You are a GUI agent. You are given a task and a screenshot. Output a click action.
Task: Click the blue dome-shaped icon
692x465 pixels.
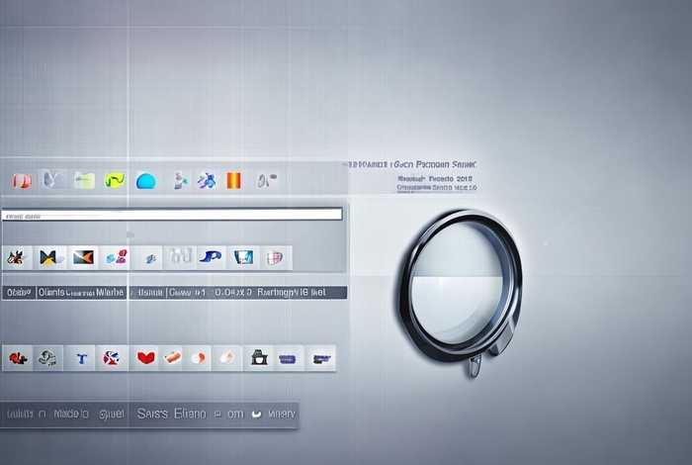pos(146,180)
